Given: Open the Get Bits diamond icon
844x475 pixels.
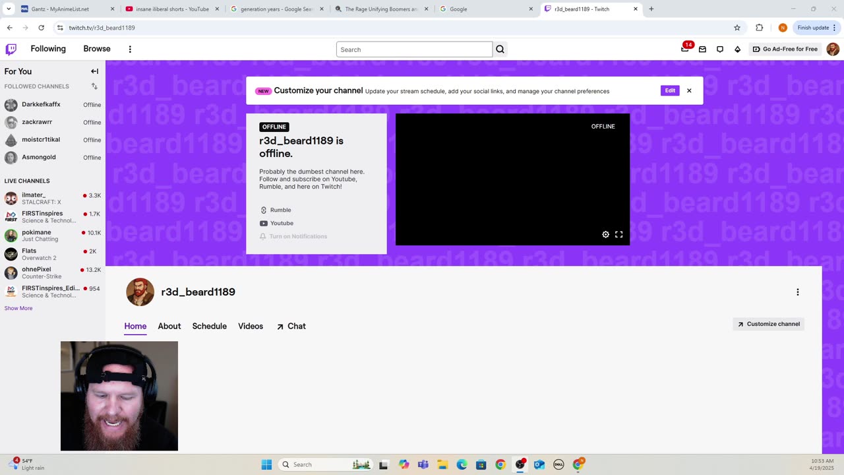Looking at the screenshot, I should (737, 49).
